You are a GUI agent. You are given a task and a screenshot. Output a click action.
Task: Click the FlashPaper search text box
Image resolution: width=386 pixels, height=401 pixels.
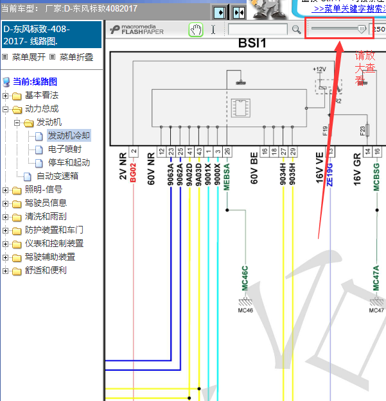coord(258,29)
